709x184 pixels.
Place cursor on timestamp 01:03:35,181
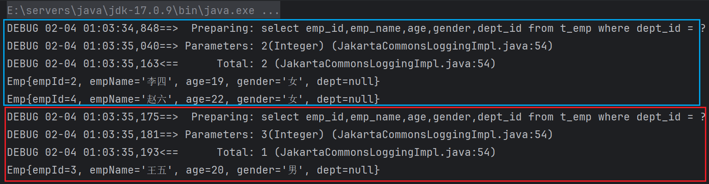[x=121, y=134]
